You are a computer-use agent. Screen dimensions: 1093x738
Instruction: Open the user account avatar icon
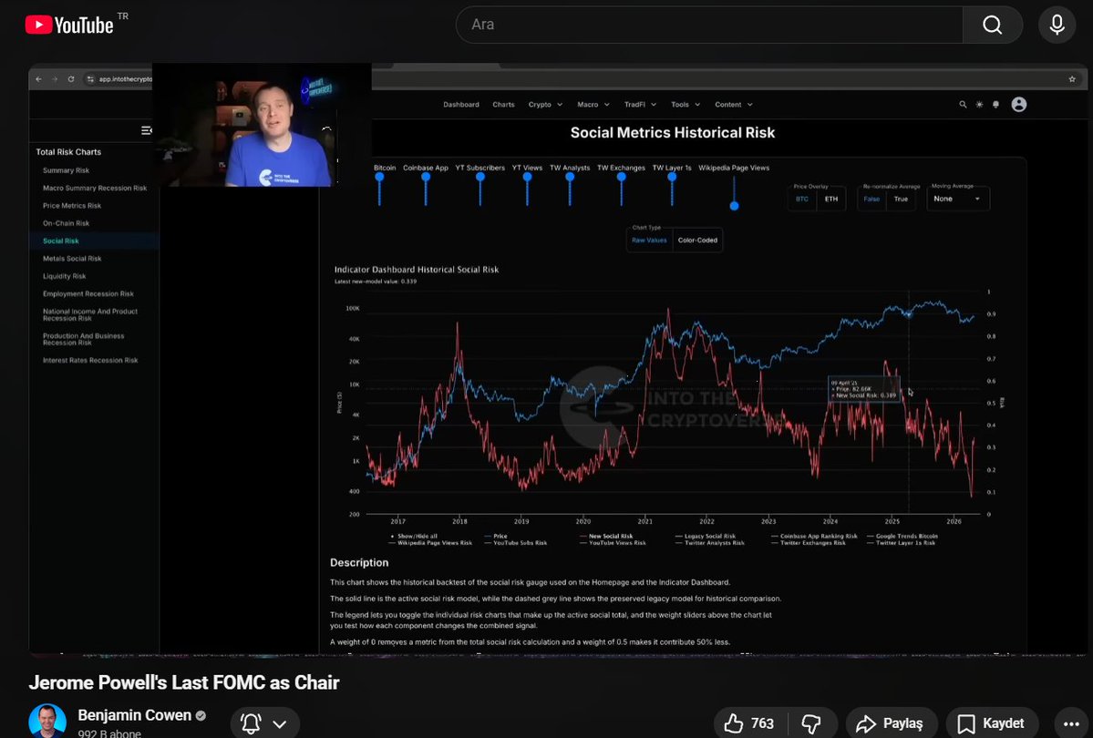1018,105
